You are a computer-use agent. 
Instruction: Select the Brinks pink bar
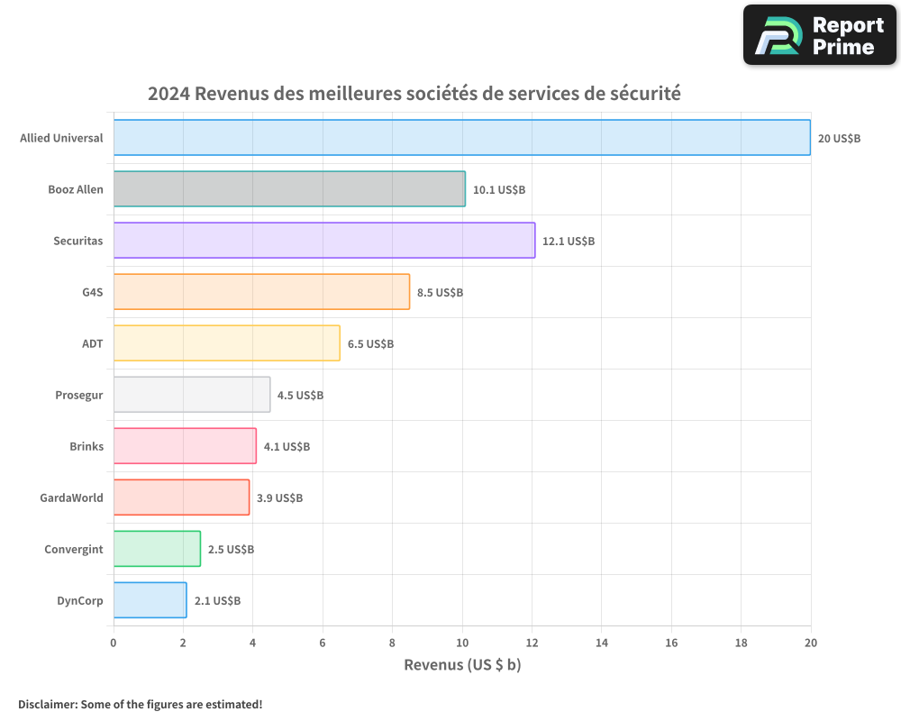click(184, 446)
